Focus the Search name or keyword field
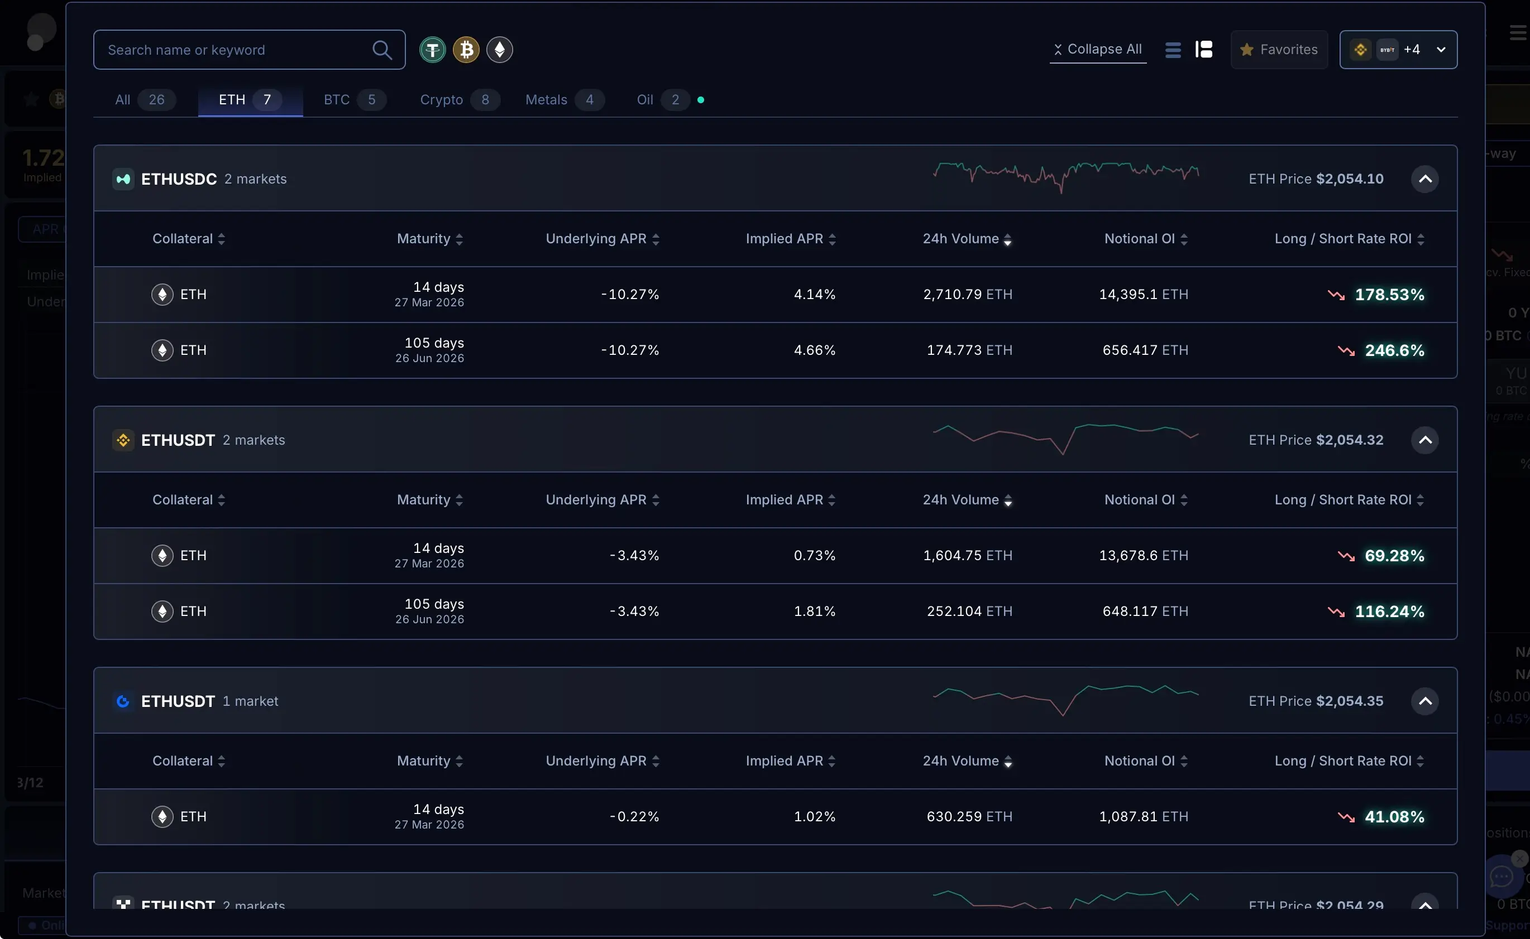Image resolution: width=1530 pixels, height=939 pixels. point(236,50)
